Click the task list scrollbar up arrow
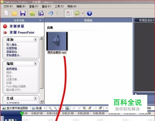This screenshot has height=121, width=155. (42, 38)
